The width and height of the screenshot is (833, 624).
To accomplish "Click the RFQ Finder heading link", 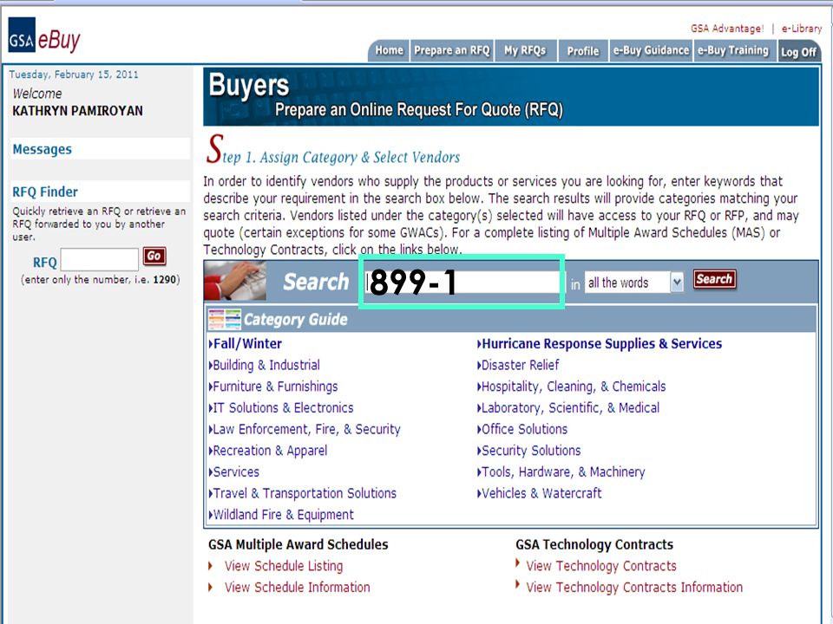I will 45,192.
